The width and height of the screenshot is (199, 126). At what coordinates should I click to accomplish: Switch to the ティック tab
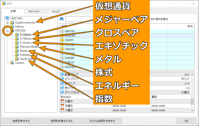pyautogui.click(x=56, y=11)
